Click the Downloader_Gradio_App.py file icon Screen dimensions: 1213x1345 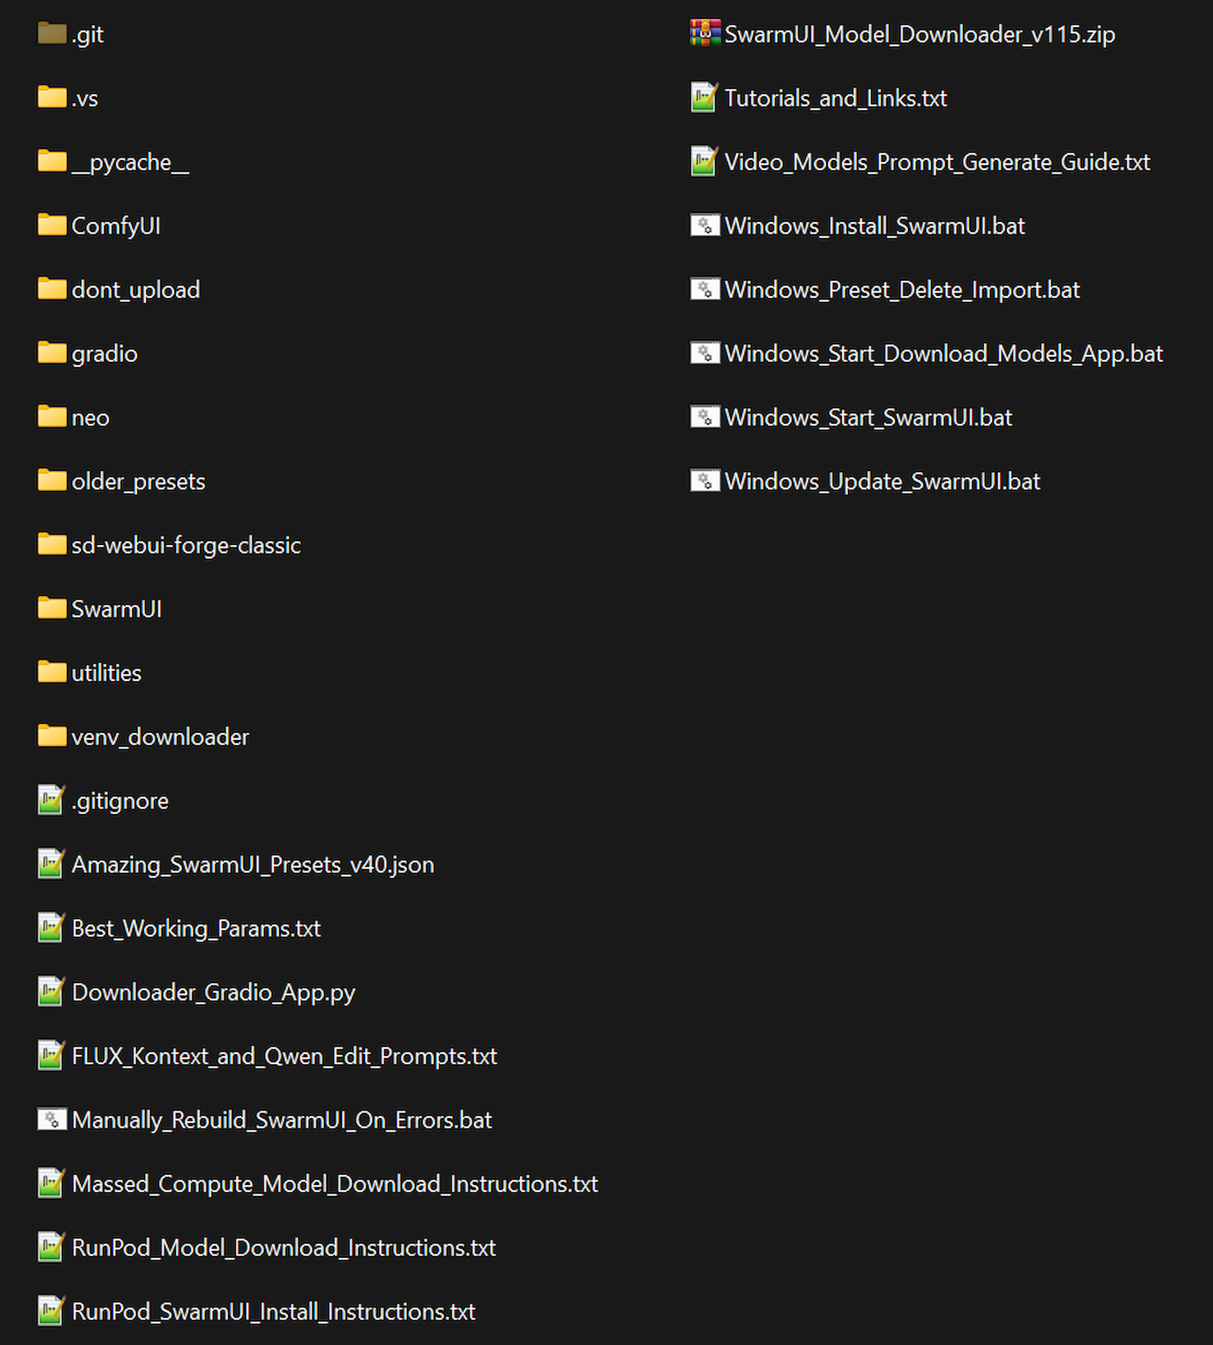(x=52, y=992)
